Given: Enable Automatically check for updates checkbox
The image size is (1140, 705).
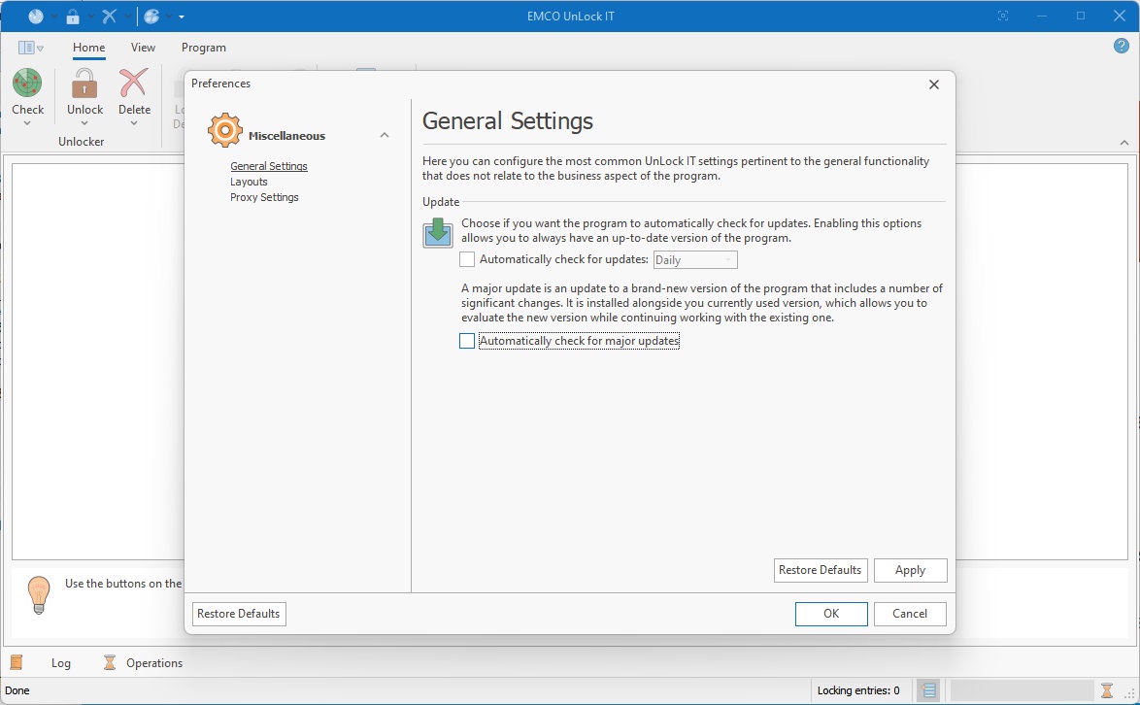Looking at the screenshot, I should pos(467,259).
